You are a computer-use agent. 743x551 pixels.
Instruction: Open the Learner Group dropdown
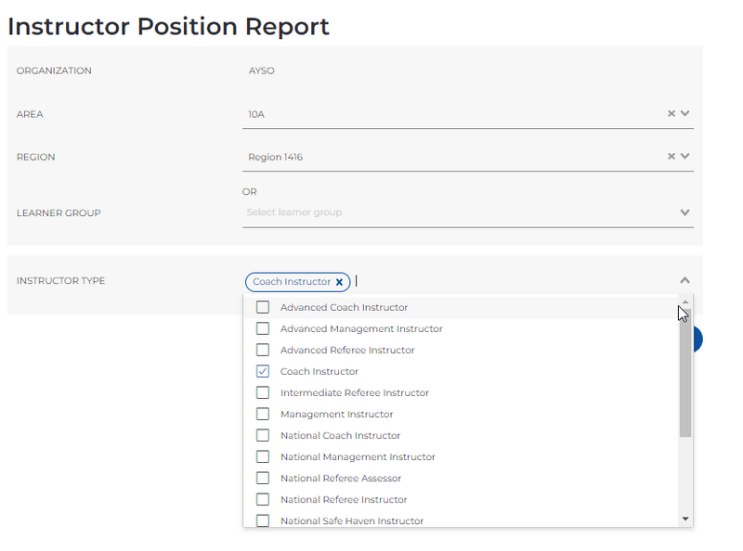[x=684, y=211]
